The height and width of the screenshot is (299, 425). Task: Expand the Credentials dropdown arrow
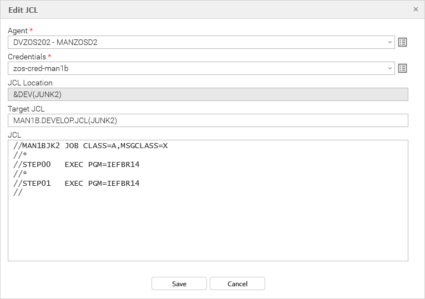(x=390, y=68)
